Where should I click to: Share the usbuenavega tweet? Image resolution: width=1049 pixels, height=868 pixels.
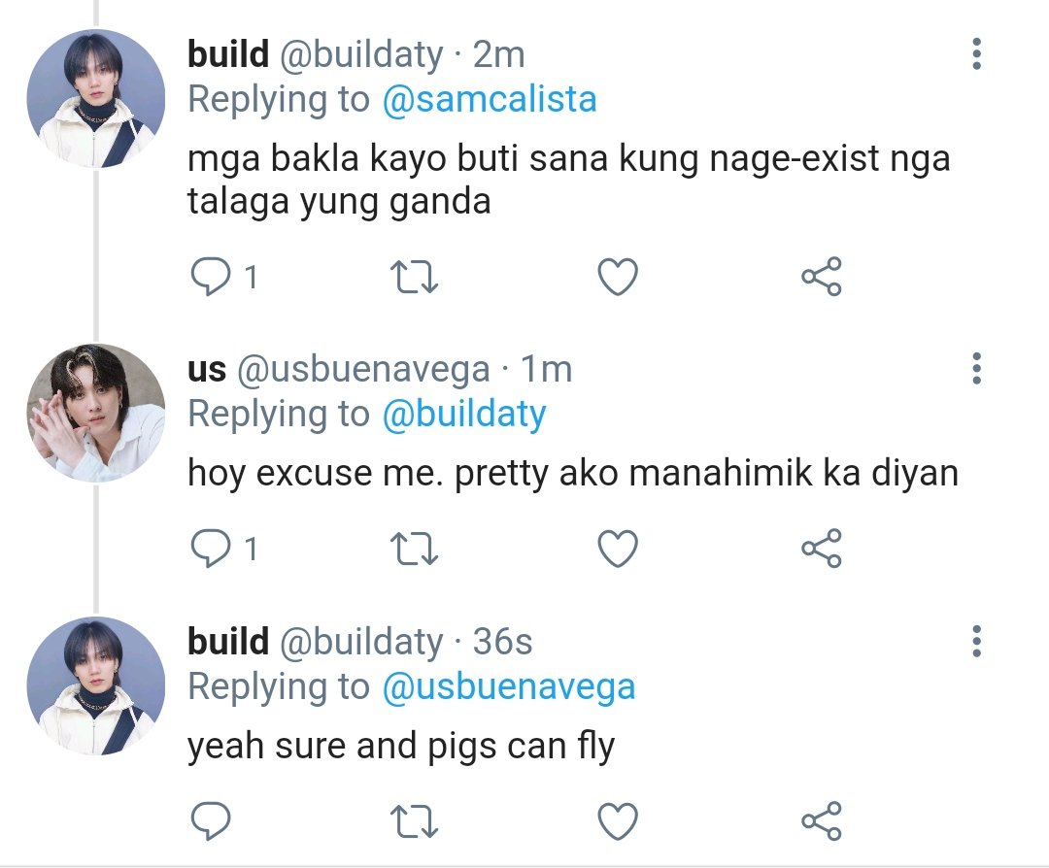click(822, 549)
